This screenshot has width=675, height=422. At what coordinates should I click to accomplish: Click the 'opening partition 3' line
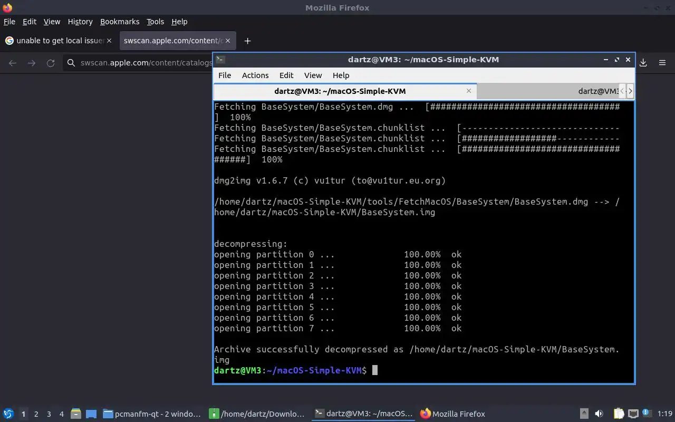pos(337,286)
